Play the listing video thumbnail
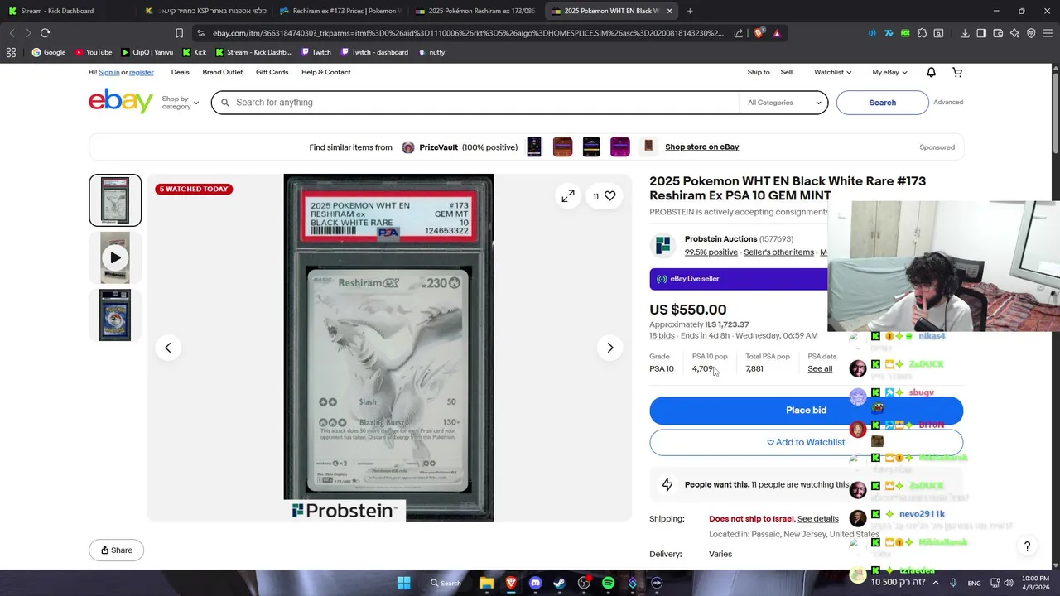Screen dimensions: 1060x596 115,257
